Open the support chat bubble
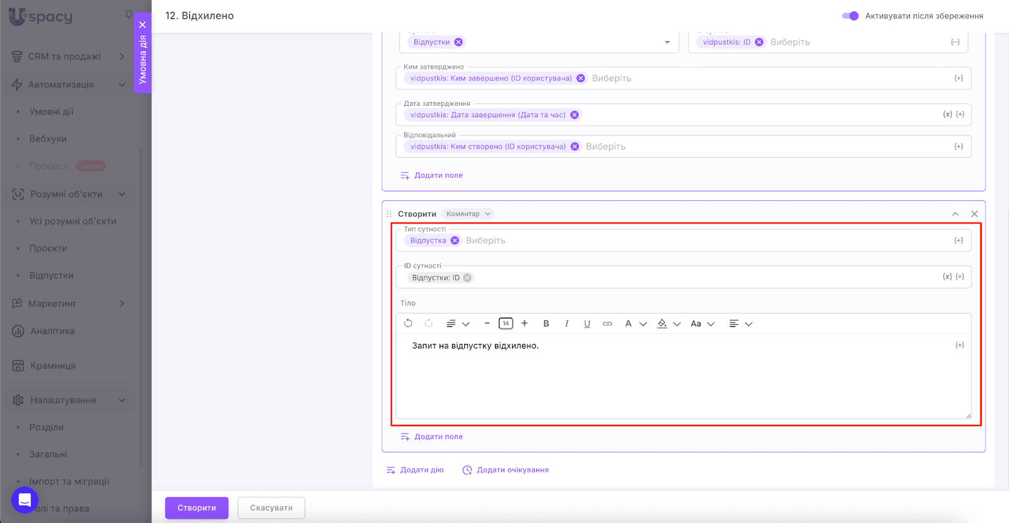The width and height of the screenshot is (1009, 523). [x=25, y=500]
